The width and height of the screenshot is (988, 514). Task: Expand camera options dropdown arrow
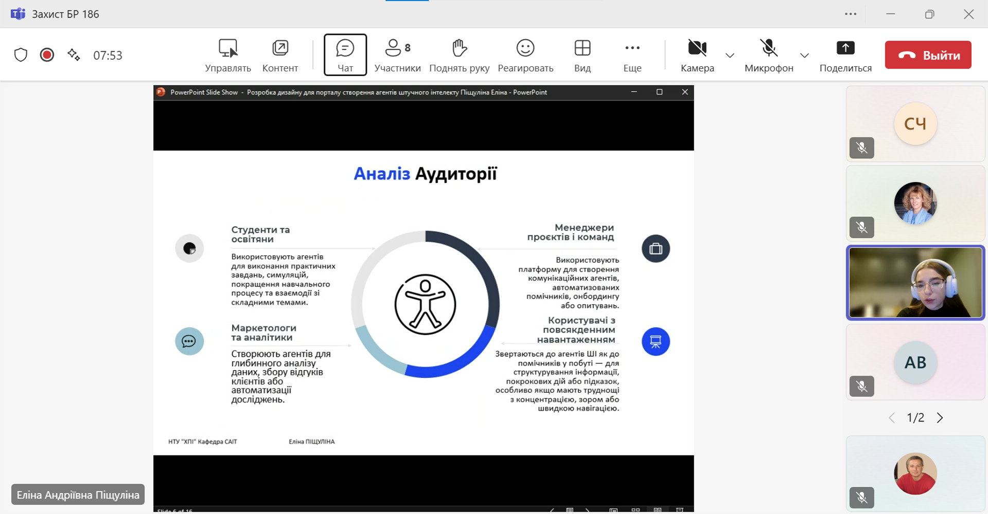click(x=730, y=56)
